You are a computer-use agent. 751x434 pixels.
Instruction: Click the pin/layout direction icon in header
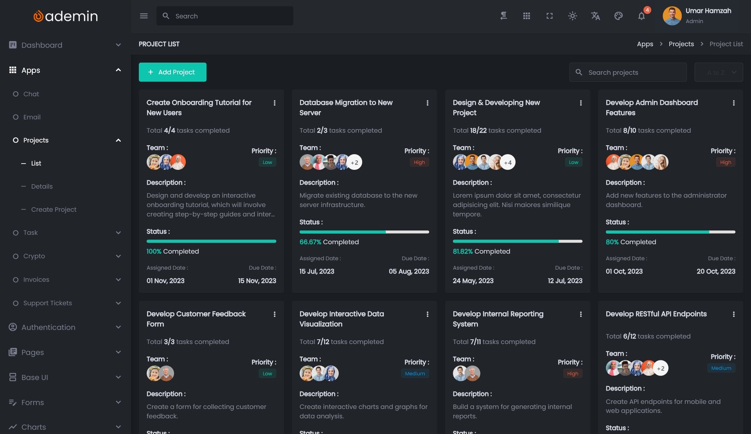pyautogui.click(x=503, y=16)
